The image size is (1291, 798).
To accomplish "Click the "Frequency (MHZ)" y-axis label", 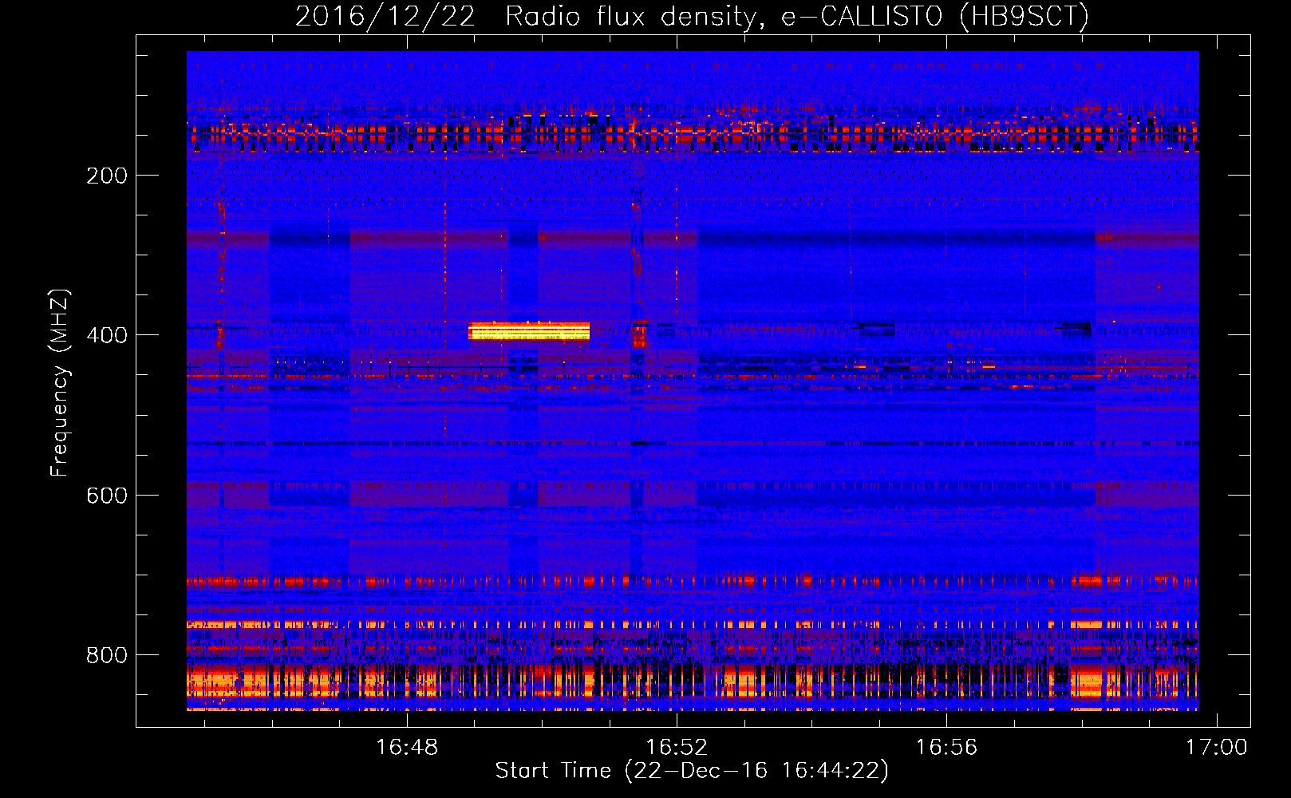I will pos(60,383).
